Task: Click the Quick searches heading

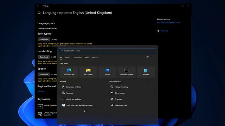Action: [115, 82]
